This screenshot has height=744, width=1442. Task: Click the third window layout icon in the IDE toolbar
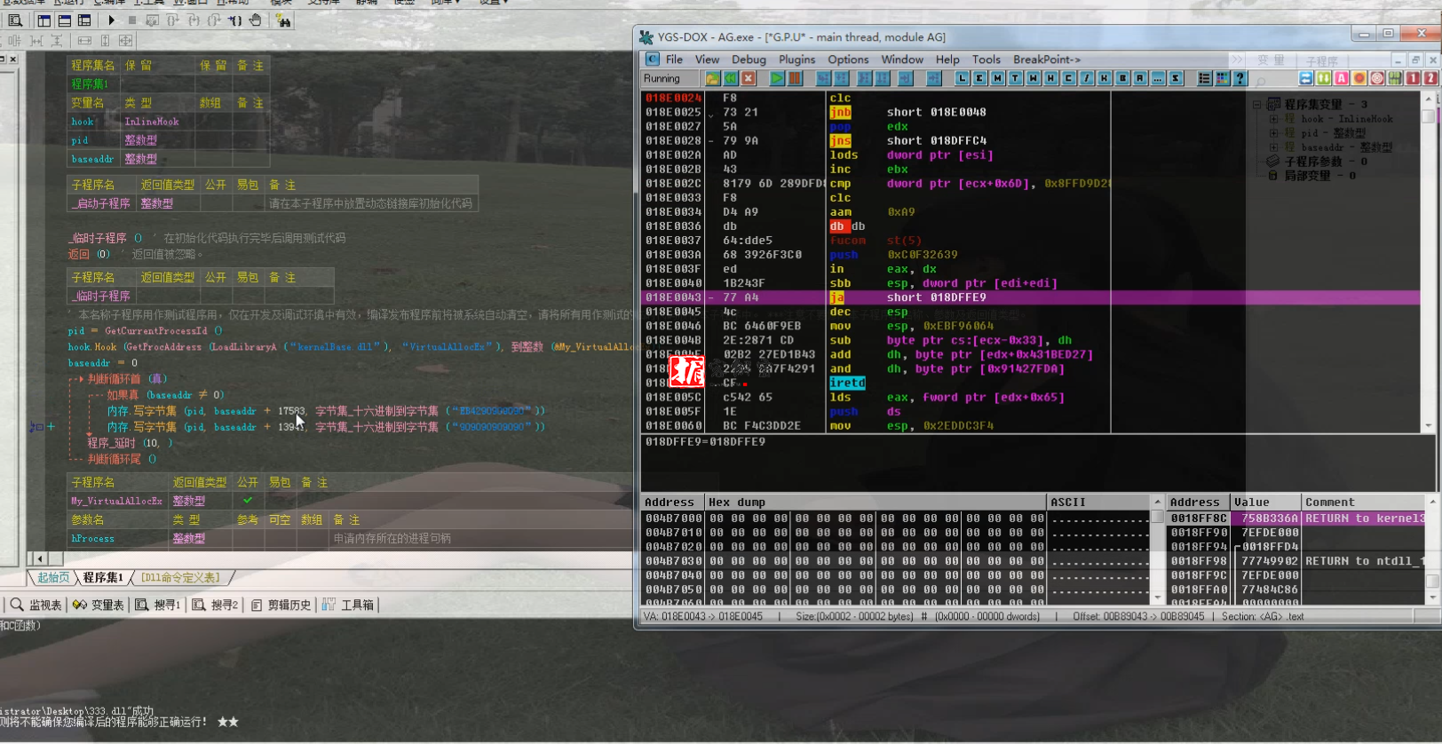[x=84, y=20]
